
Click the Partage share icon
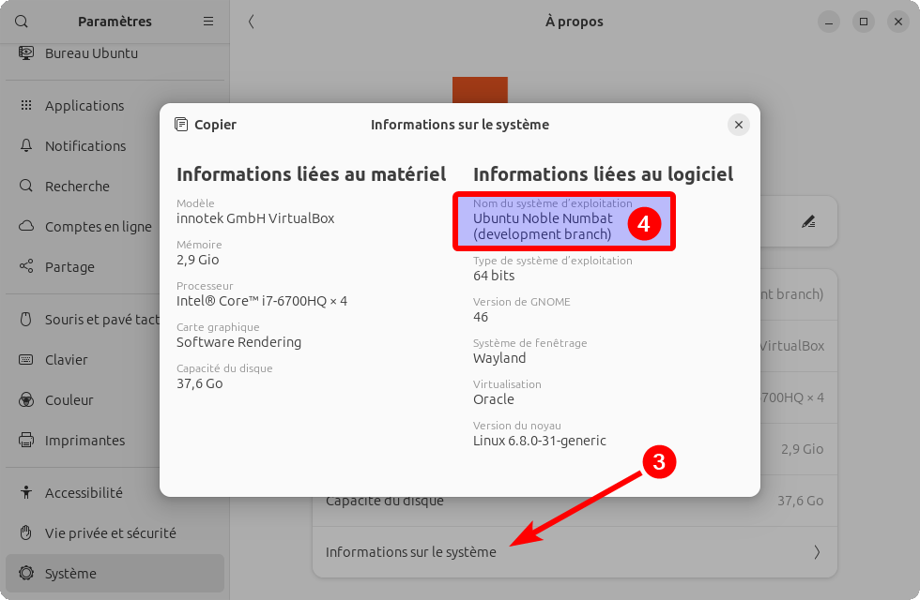pyautogui.click(x=26, y=266)
